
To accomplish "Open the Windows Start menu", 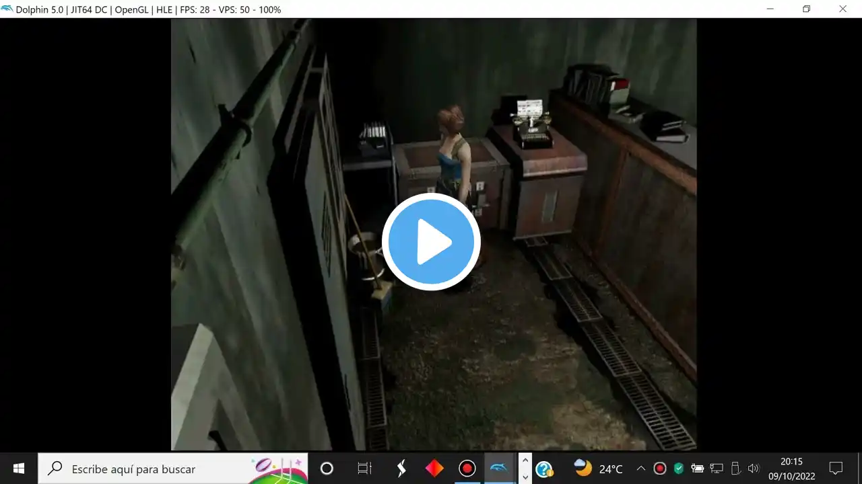I will [19, 469].
